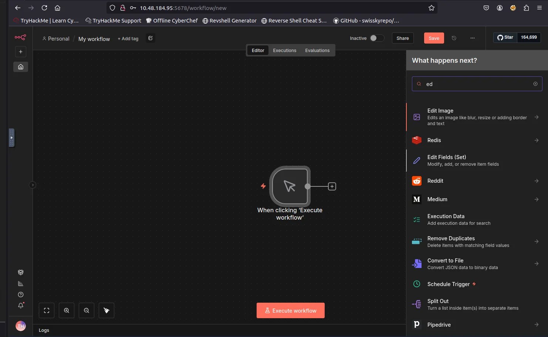548x337 pixels.
Task: Switch to the Evaluations tab
Action: click(x=317, y=51)
